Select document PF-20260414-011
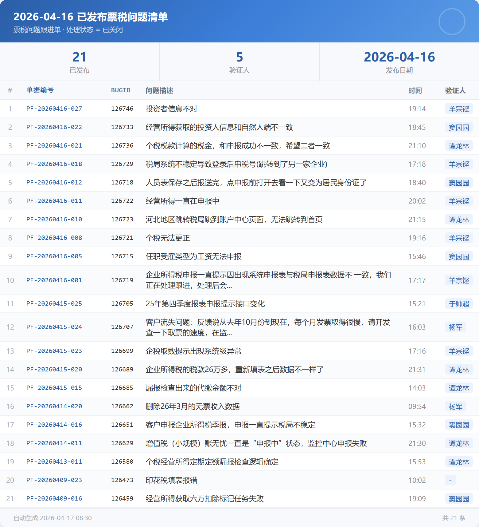479x527 pixels. (54, 443)
